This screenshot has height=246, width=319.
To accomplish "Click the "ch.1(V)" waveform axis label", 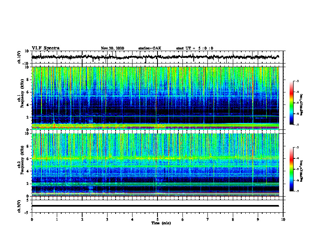I will coord(19,57).
